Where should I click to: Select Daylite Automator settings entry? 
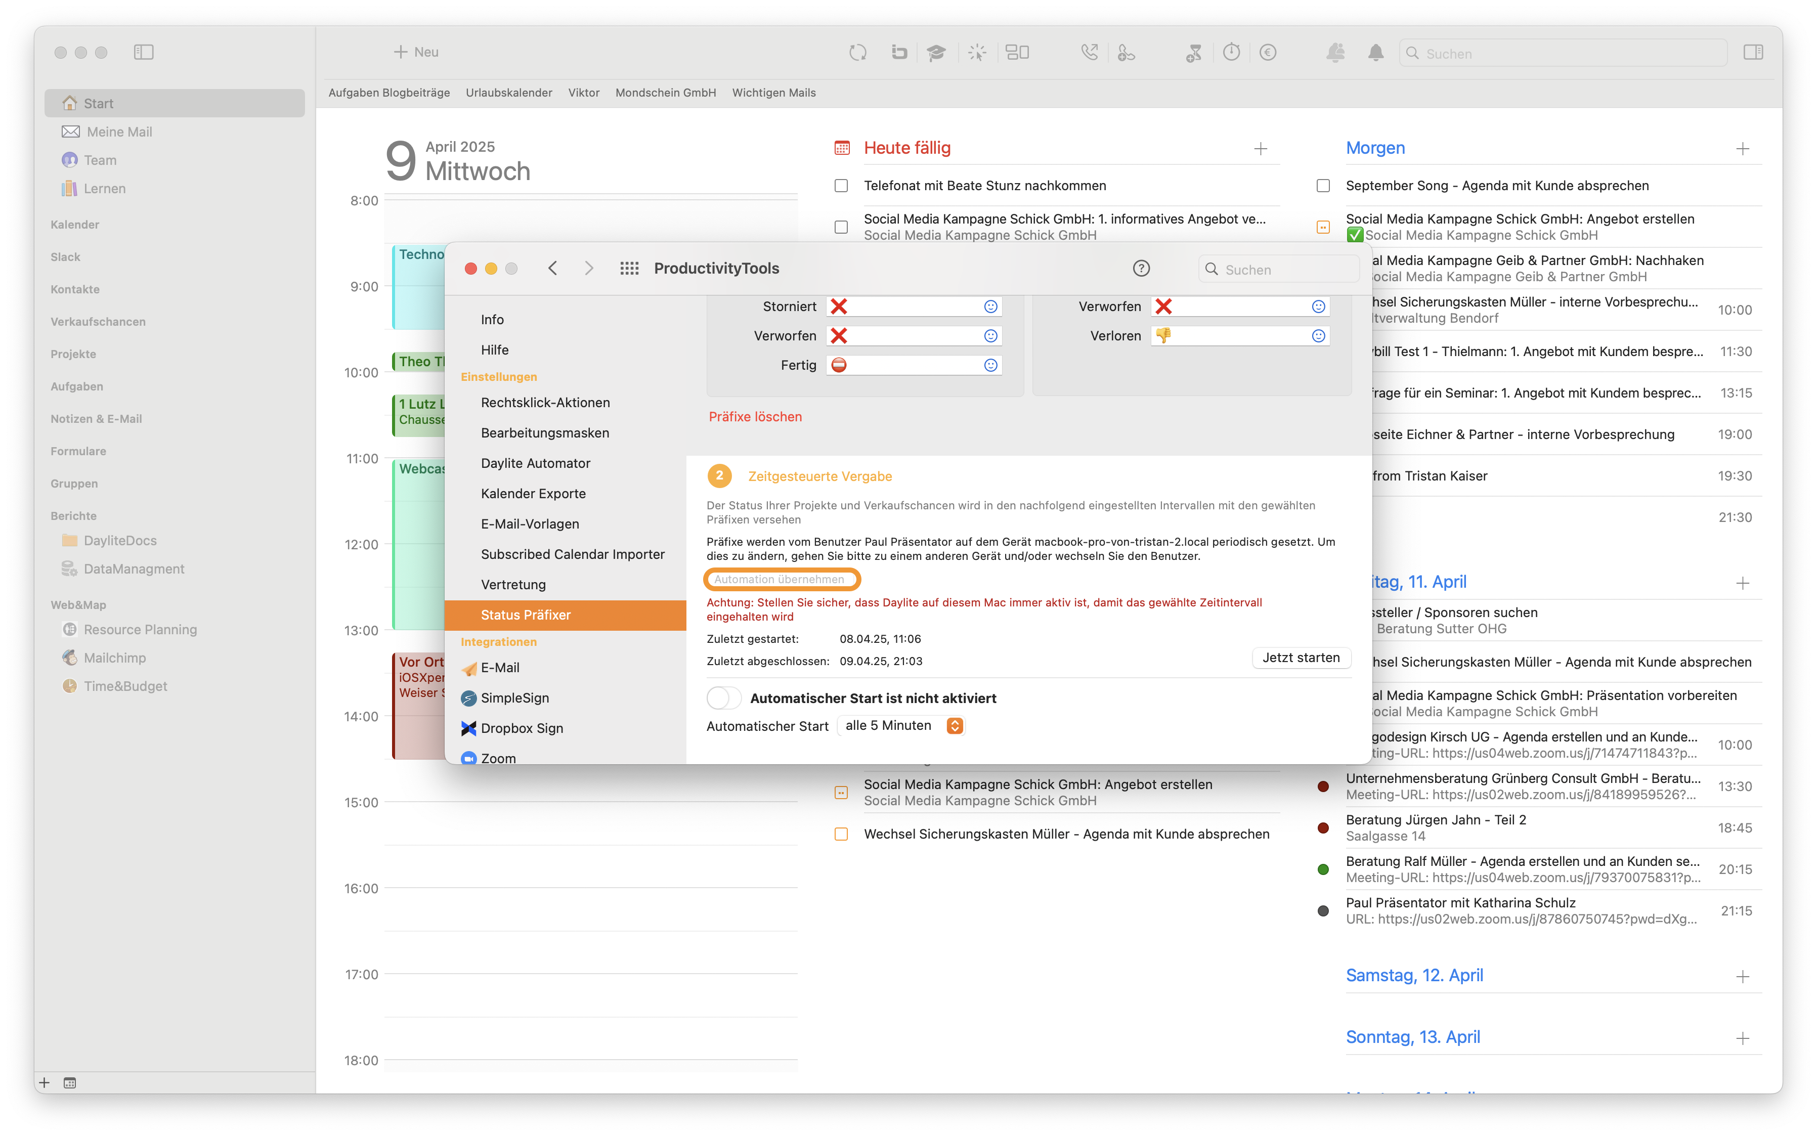click(x=535, y=463)
